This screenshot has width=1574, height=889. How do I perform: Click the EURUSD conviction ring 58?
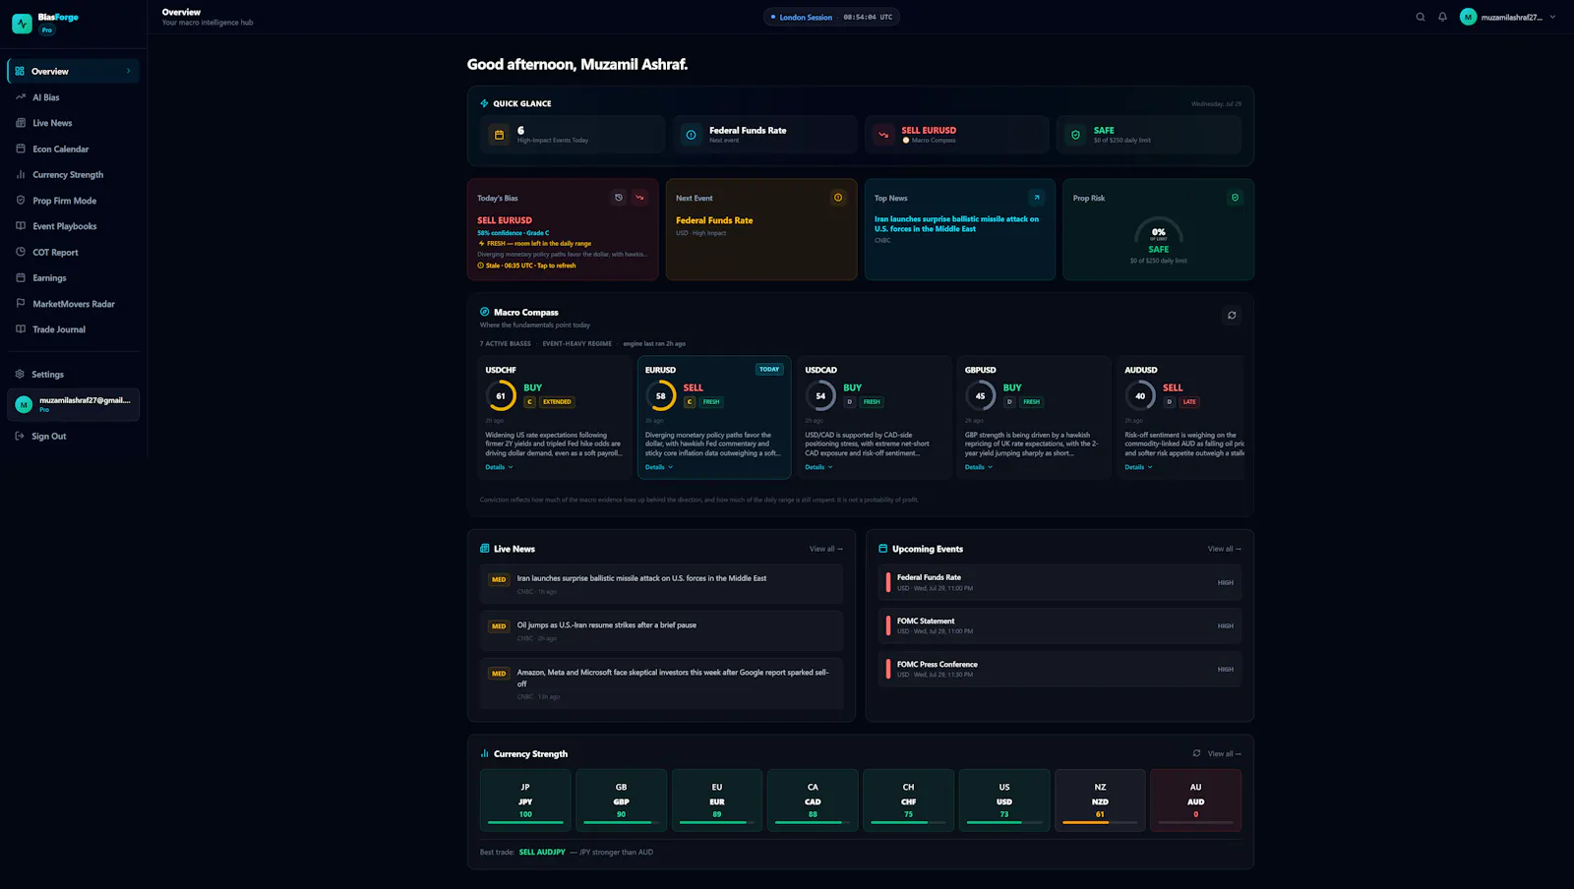pyautogui.click(x=661, y=395)
